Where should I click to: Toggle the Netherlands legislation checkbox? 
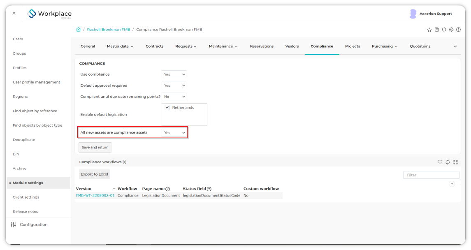(x=167, y=107)
